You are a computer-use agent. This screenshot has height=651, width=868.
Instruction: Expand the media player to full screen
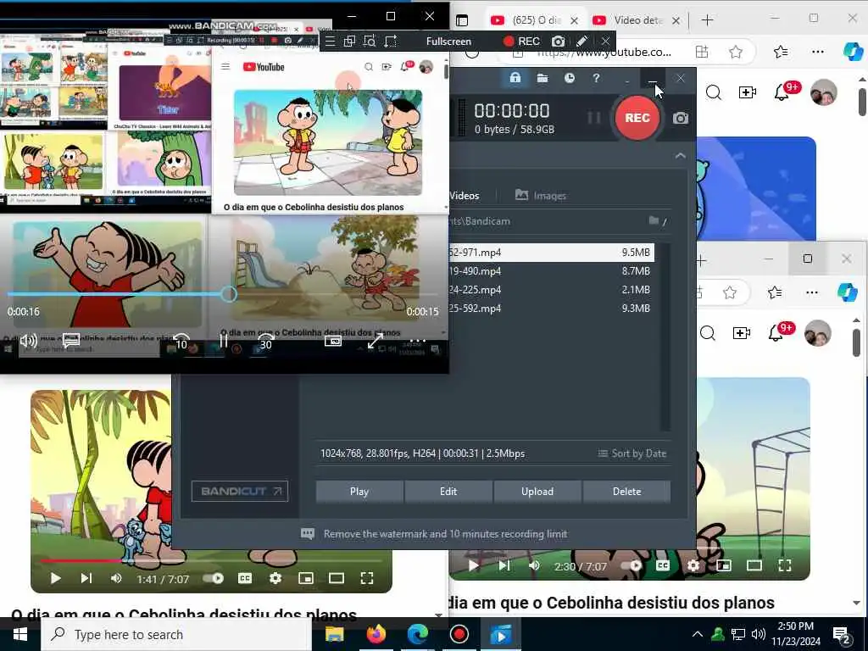(x=376, y=341)
